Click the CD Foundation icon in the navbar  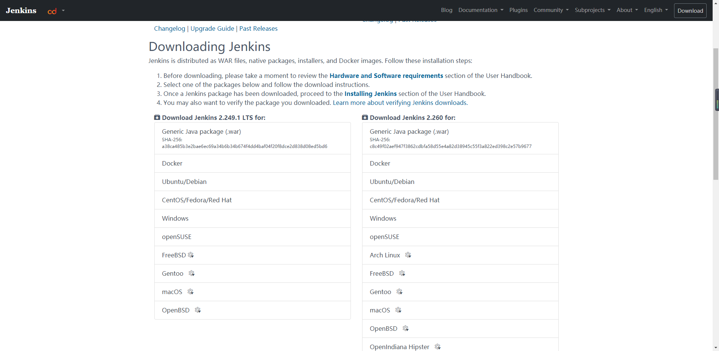(52, 11)
